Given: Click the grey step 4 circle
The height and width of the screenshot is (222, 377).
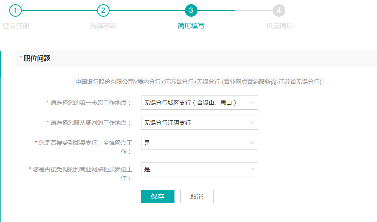Looking at the screenshot, I should coord(279,10).
